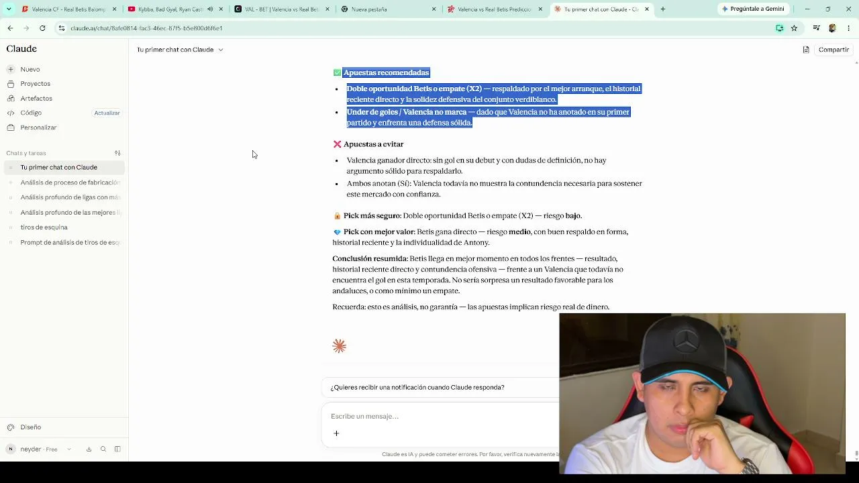
Task: Open Diseño in the sidebar
Action: [x=30, y=427]
